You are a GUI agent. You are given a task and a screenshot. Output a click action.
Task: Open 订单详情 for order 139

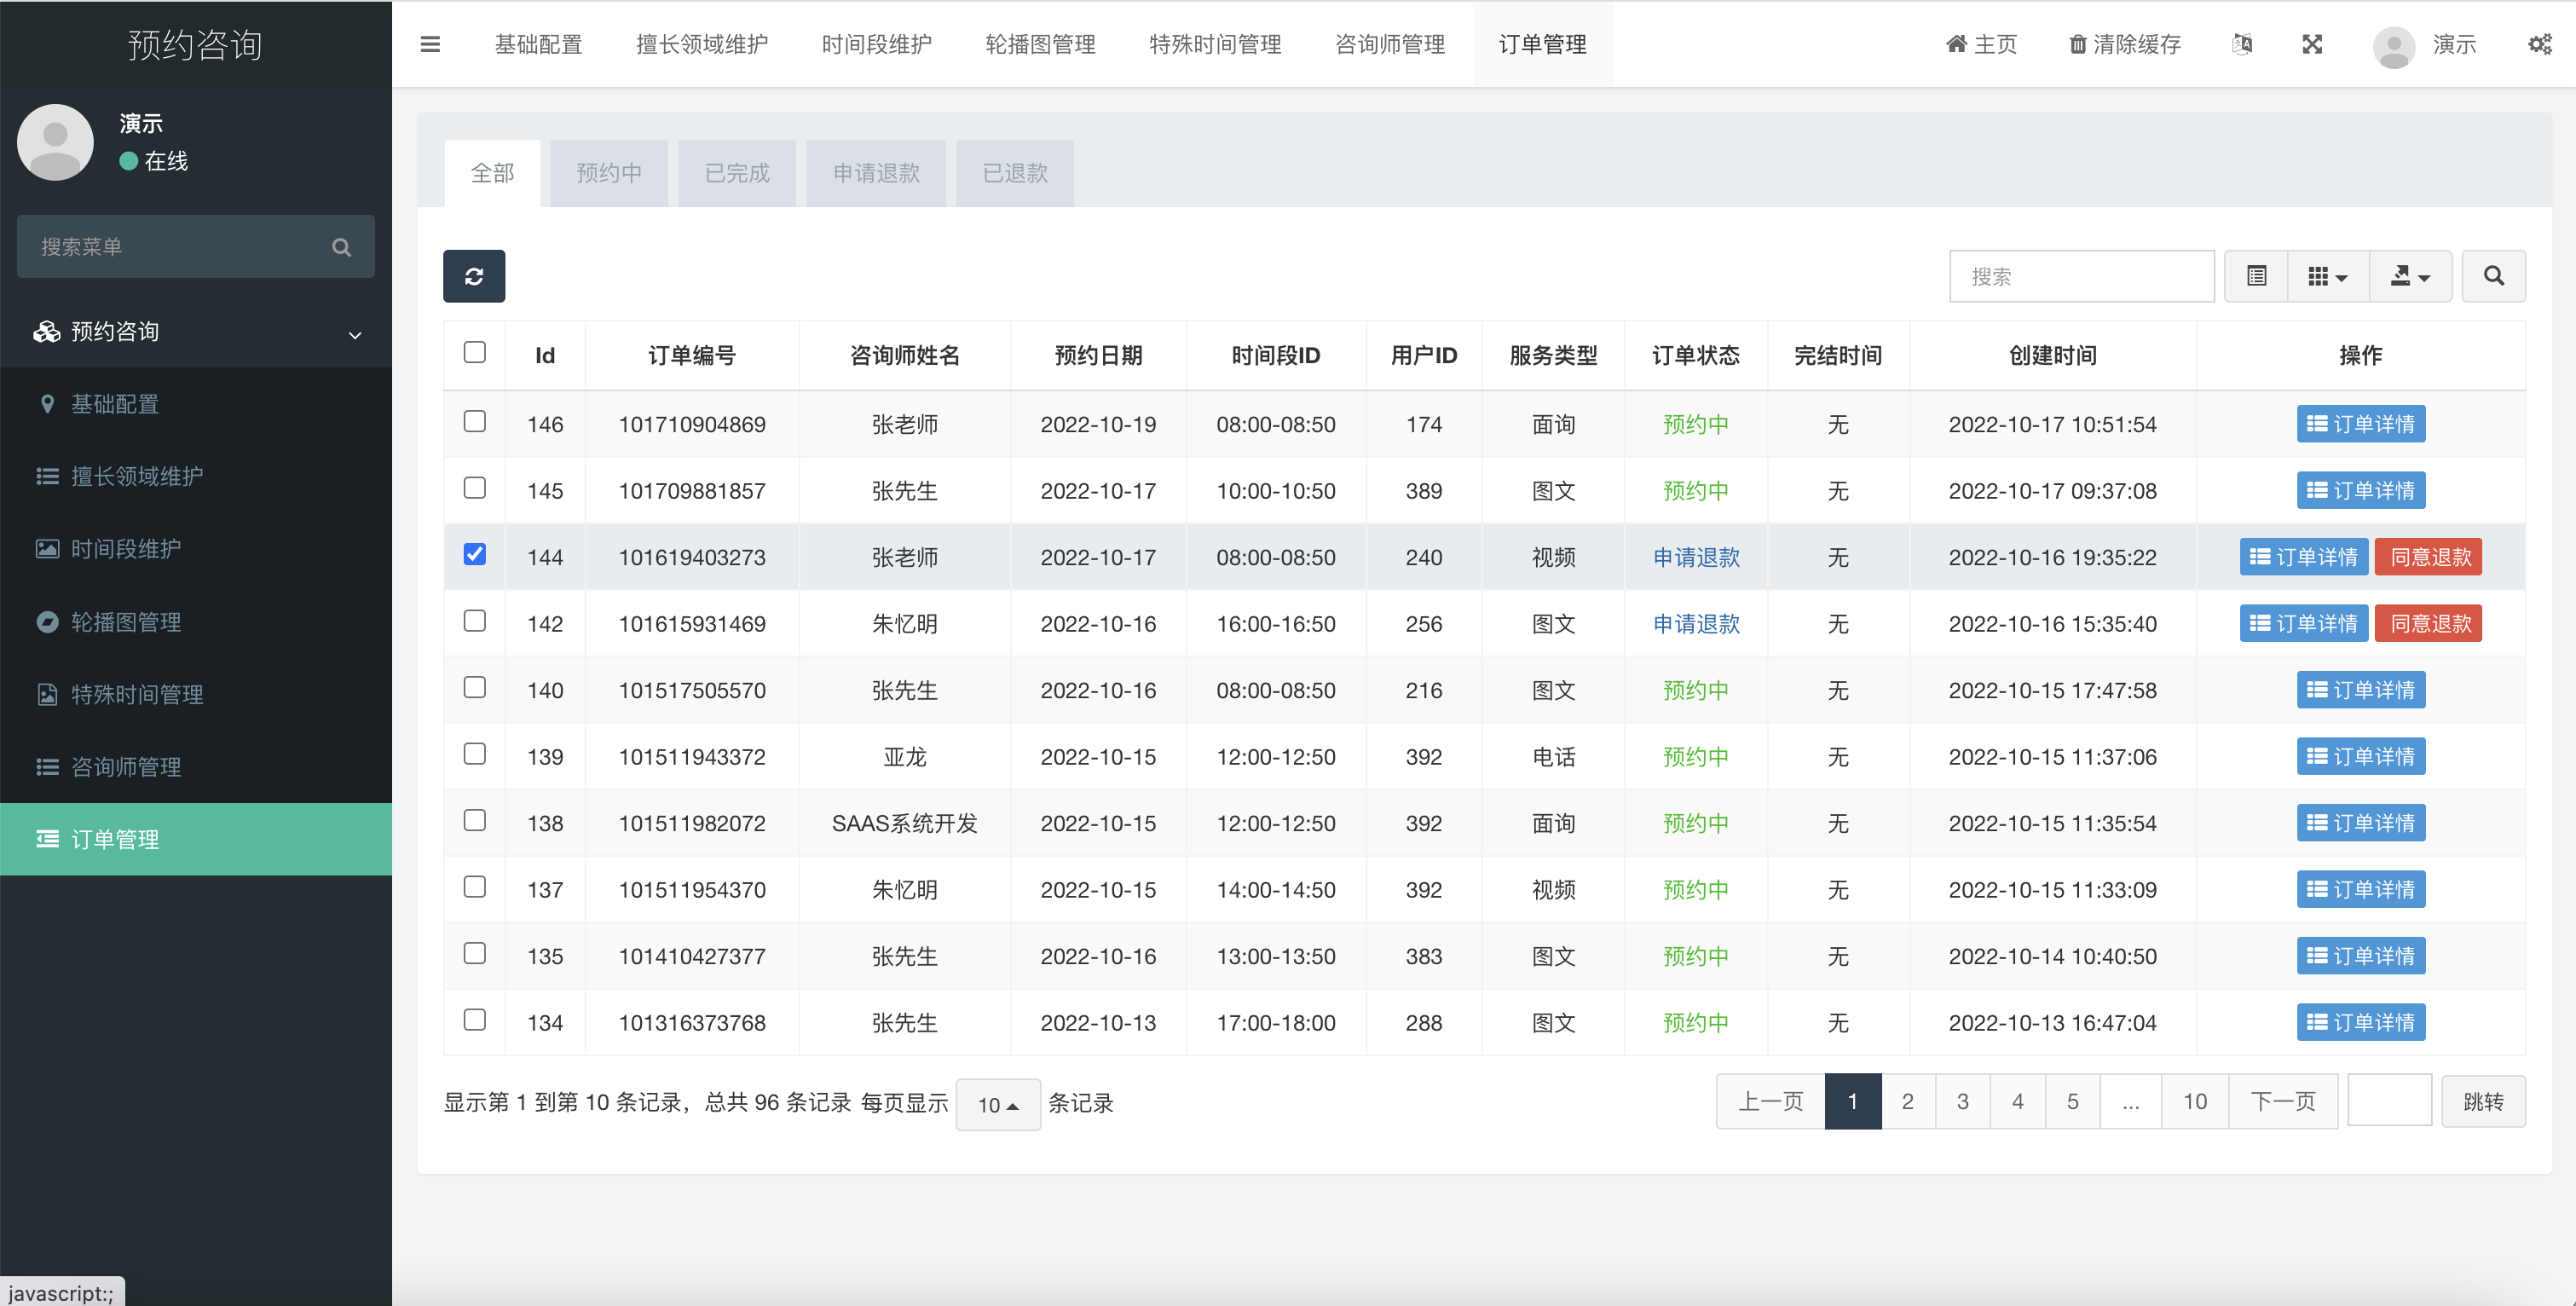(2360, 757)
